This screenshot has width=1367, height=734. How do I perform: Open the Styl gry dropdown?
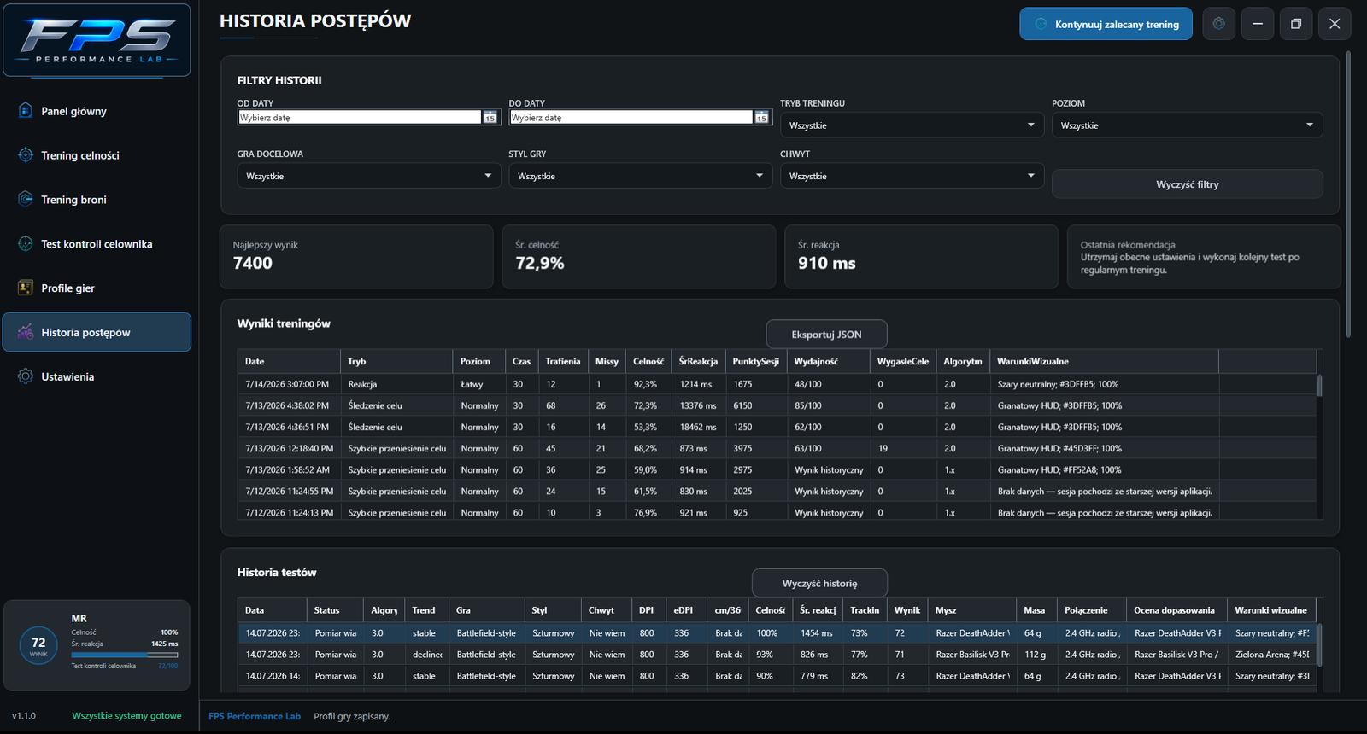[x=640, y=176]
